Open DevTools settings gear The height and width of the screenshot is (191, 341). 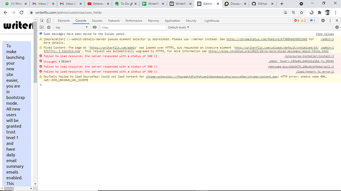[323, 20]
